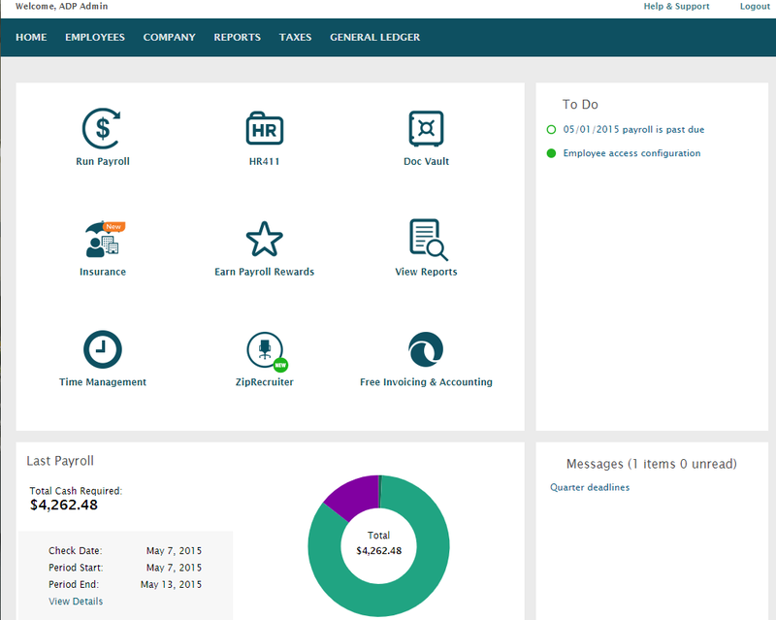
Task: Click the green dot beside Employee access configuration
Action: tap(551, 153)
